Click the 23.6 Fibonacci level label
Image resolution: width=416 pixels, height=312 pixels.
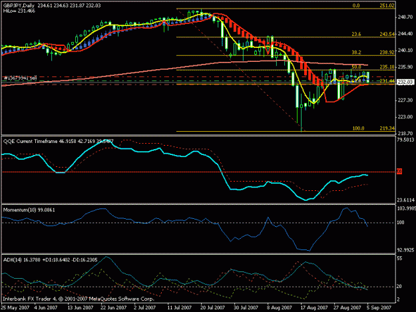pos(356,34)
